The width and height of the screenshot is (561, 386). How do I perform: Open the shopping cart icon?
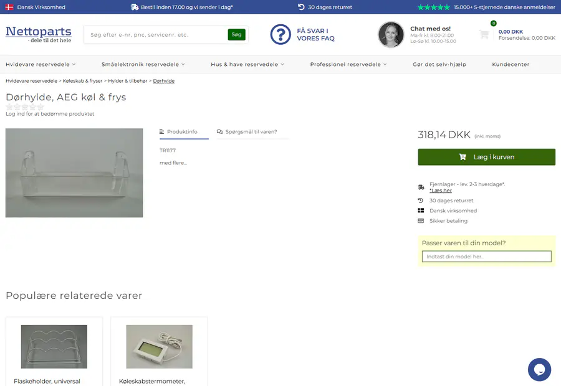[x=484, y=34]
